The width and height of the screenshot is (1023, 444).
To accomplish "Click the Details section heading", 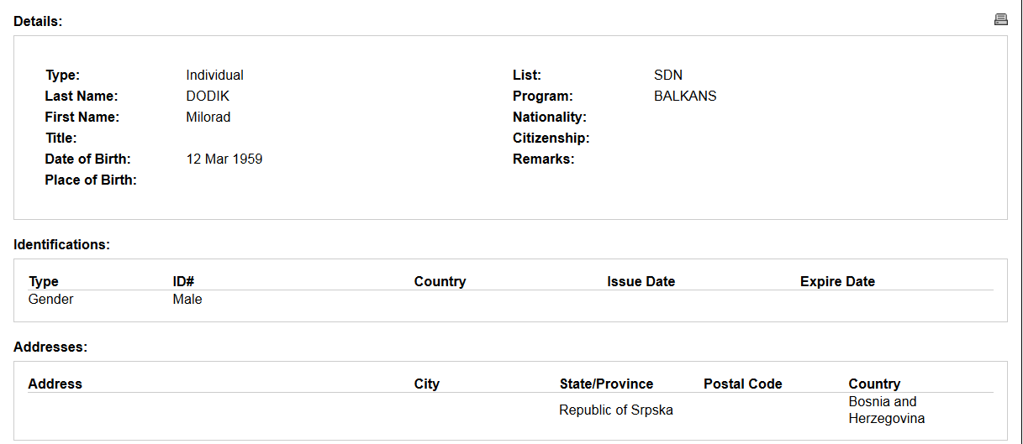I will tap(38, 22).
